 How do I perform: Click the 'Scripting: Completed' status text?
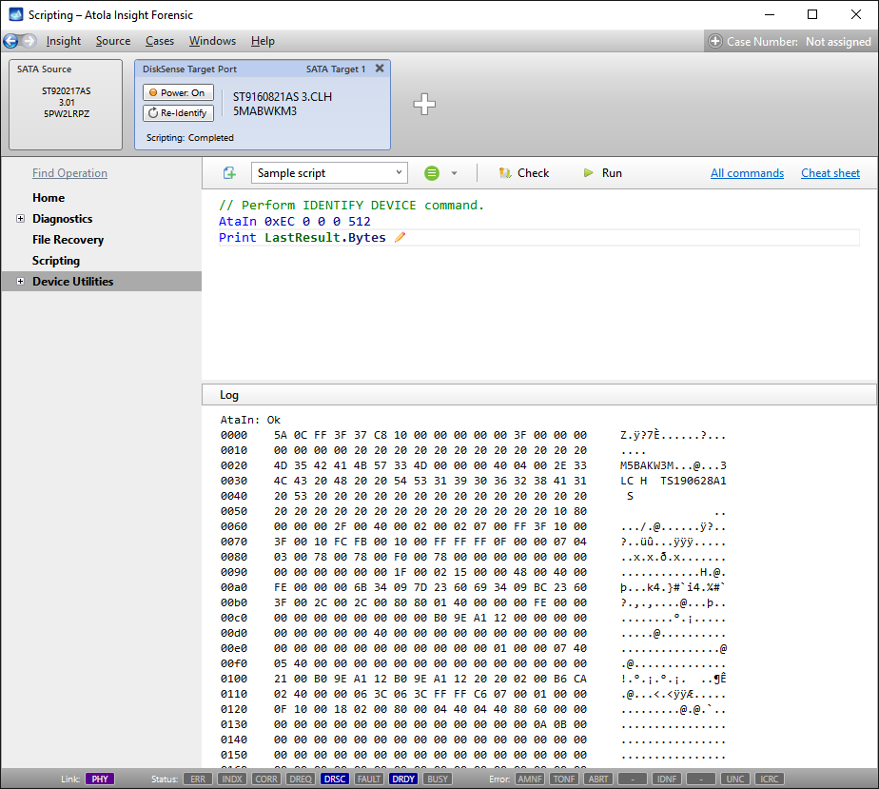coord(190,138)
